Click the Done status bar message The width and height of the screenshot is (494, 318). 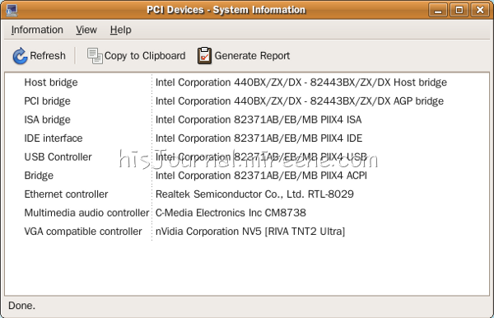click(x=21, y=306)
